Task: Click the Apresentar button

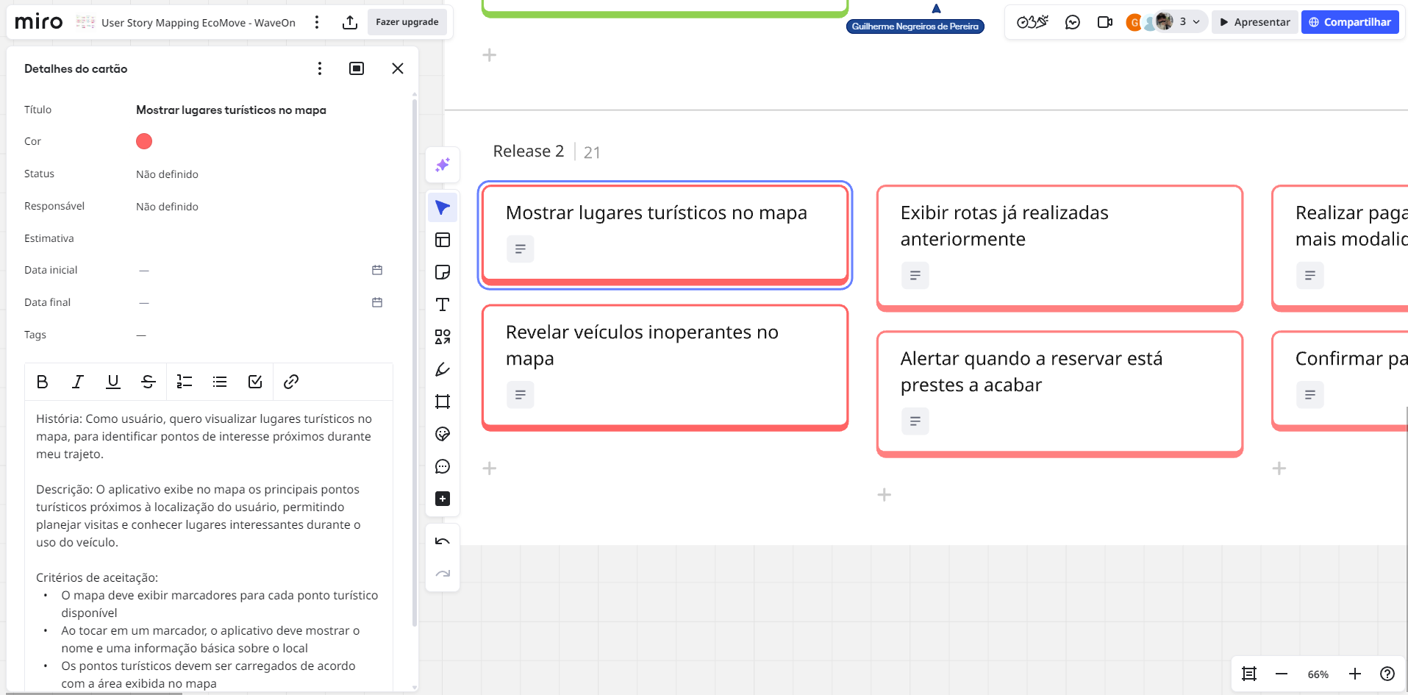Action: 1254,22
